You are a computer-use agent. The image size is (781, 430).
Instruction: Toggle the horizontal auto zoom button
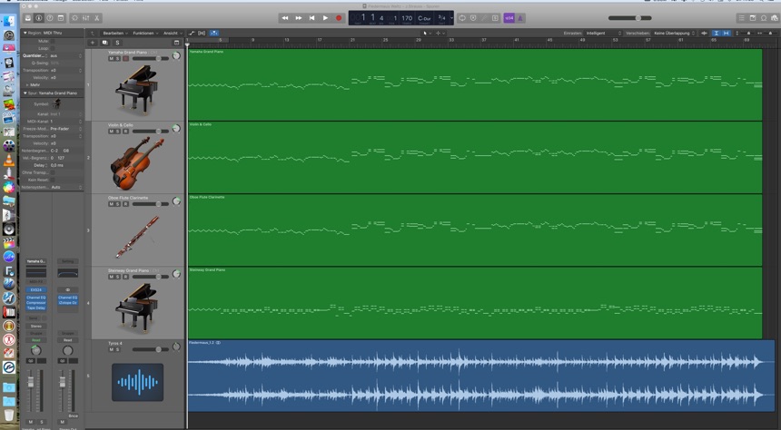pos(727,33)
